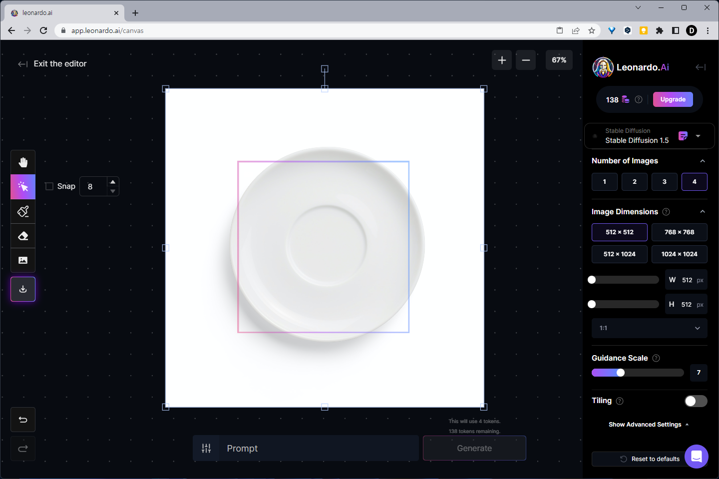Select 768 × 768 dimensions

click(680, 232)
